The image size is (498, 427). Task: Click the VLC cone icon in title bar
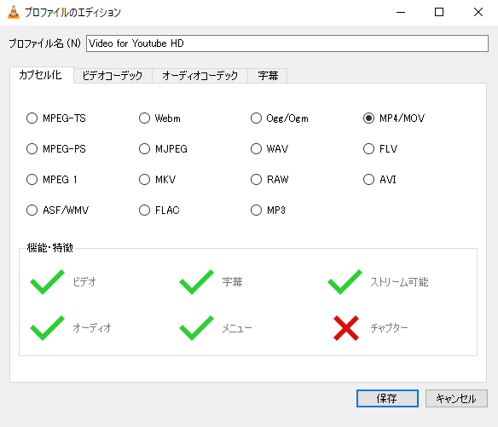tap(14, 13)
